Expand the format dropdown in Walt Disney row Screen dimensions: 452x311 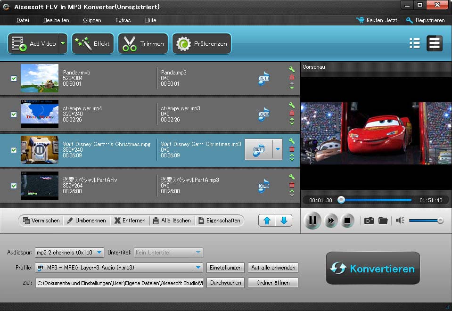click(278, 149)
